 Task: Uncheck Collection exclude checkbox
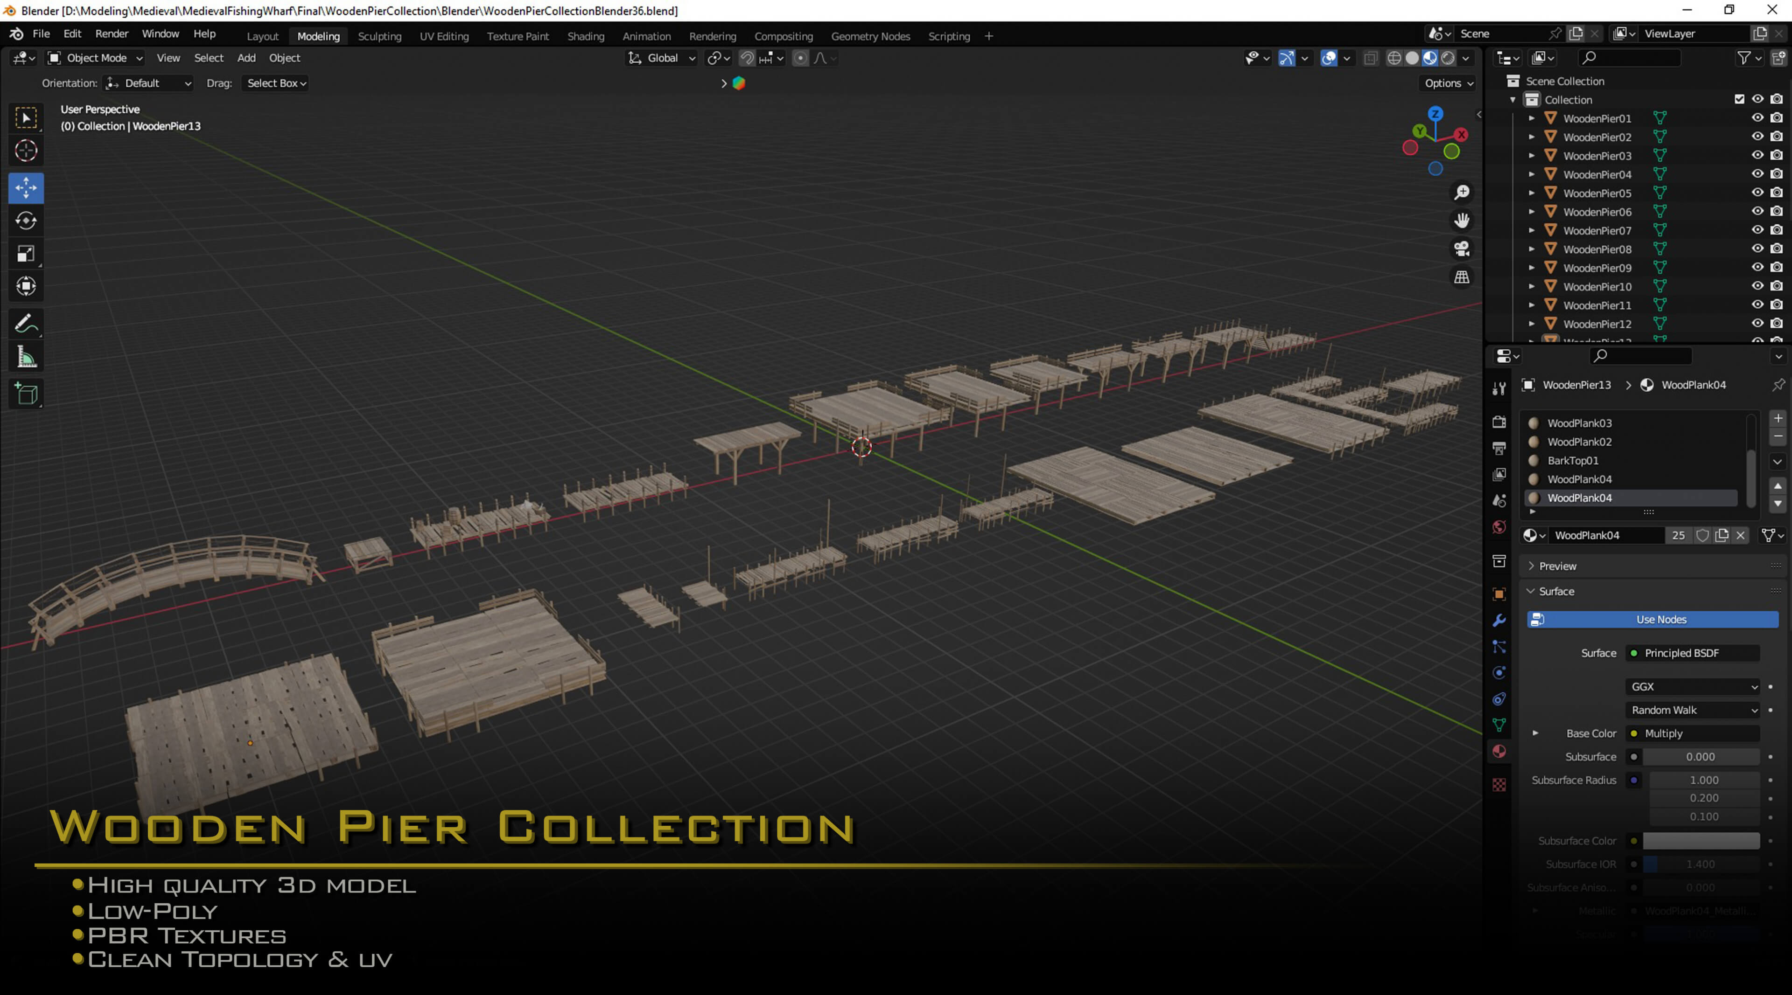pyautogui.click(x=1739, y=99)
